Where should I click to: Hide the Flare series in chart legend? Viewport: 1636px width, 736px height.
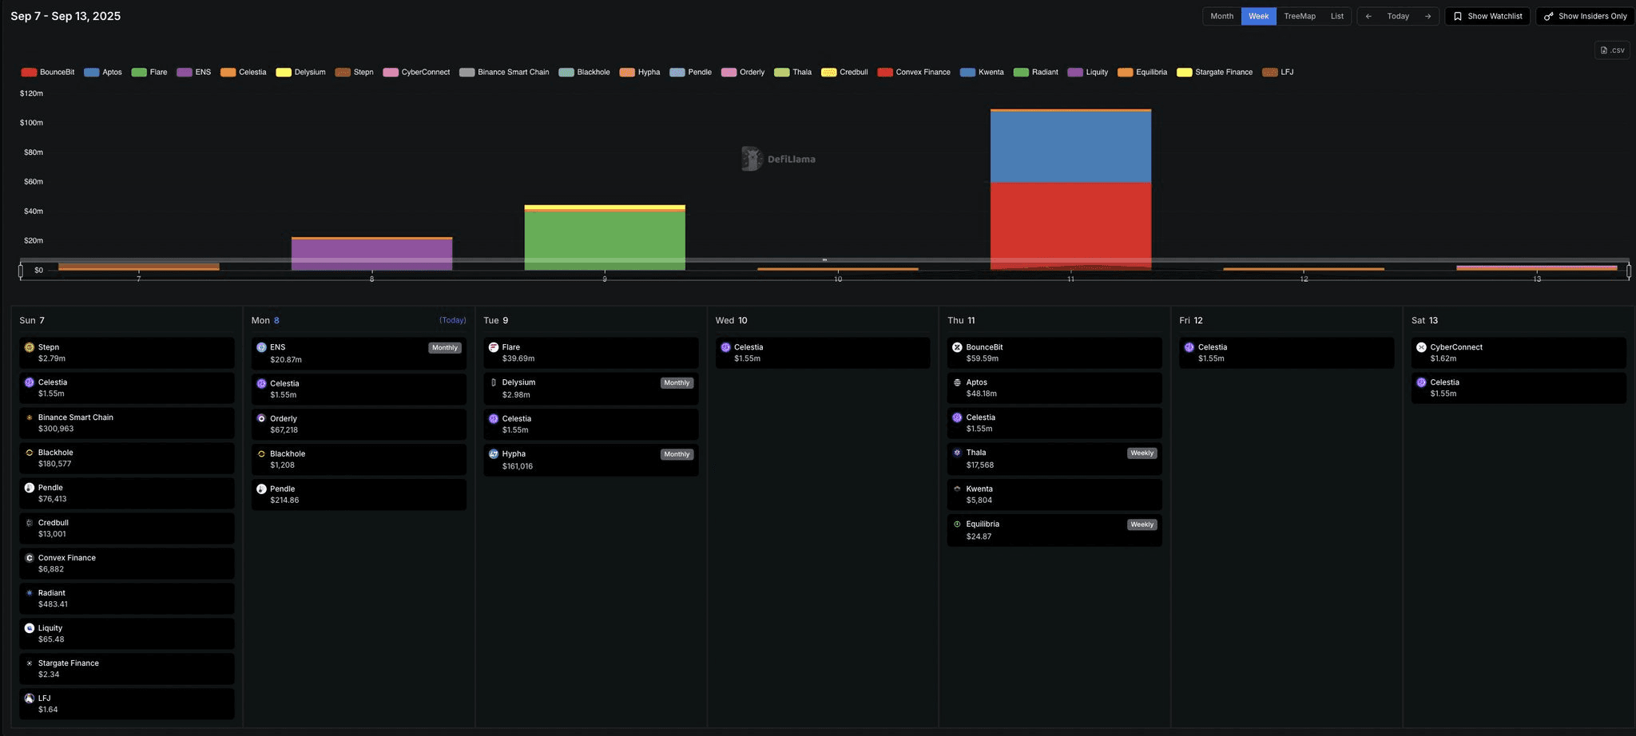(149, 72)
